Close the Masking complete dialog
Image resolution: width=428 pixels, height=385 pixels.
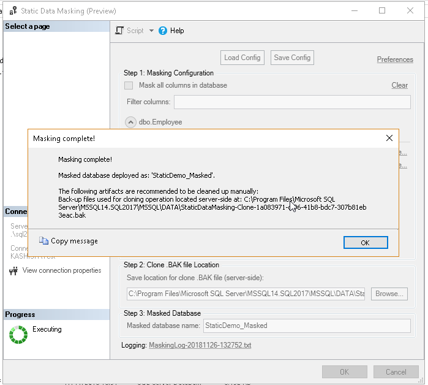pyautogui.click(x=389, y=139)
